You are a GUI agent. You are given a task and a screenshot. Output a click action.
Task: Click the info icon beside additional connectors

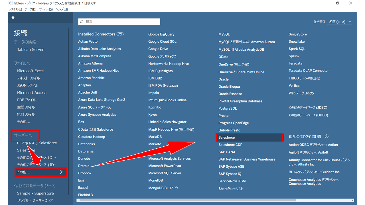(327, 136)
